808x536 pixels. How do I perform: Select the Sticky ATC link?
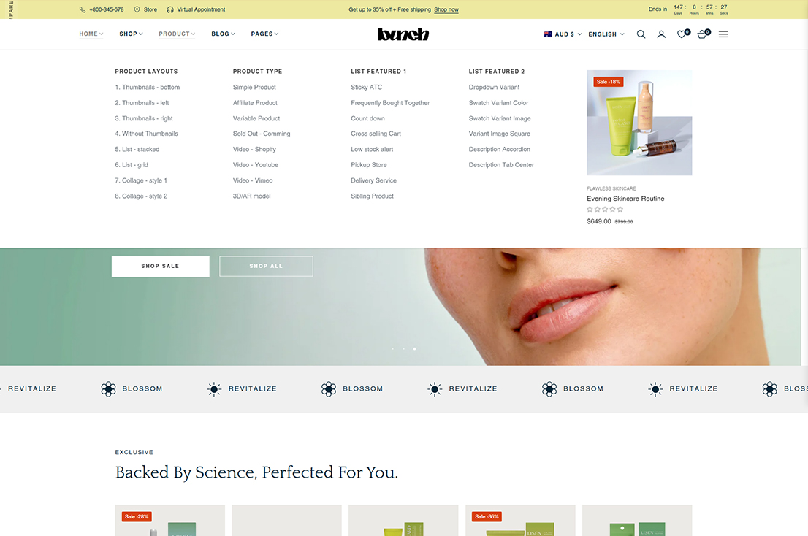coord(366,87)
